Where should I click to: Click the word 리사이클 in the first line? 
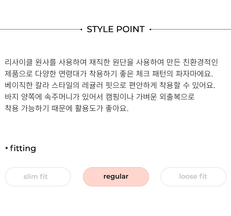(x=18, y=62)
